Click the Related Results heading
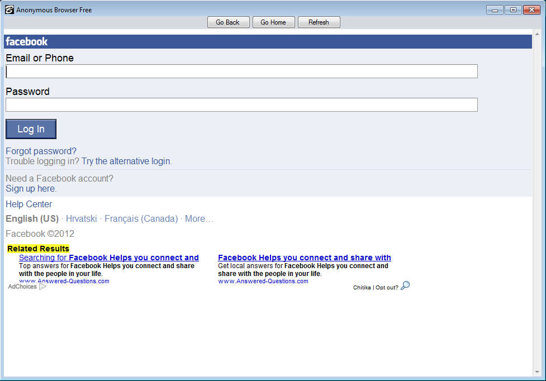 [39, 249]
